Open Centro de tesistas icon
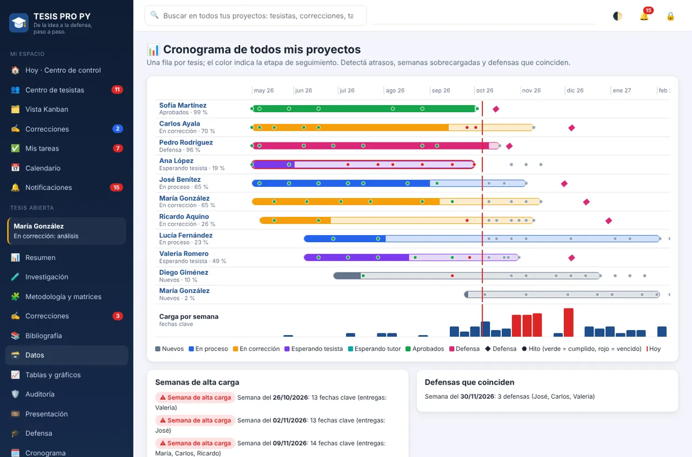The height and width of the screenshot is (457, 692). [x=15, y=90]
